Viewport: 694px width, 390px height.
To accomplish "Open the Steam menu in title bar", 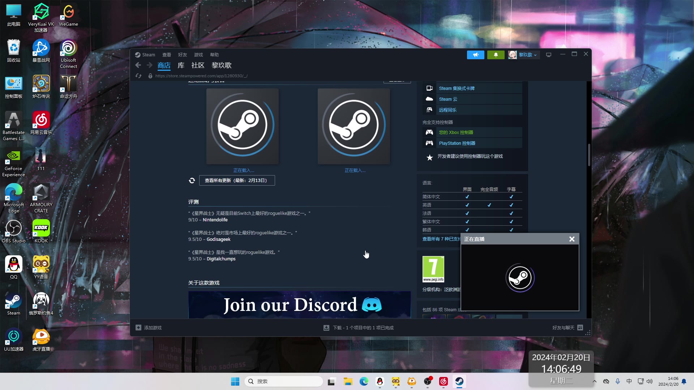I will click(x=148, y=55).
